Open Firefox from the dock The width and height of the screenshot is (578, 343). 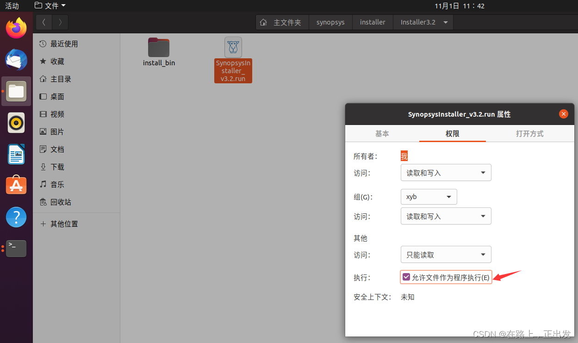16,28
